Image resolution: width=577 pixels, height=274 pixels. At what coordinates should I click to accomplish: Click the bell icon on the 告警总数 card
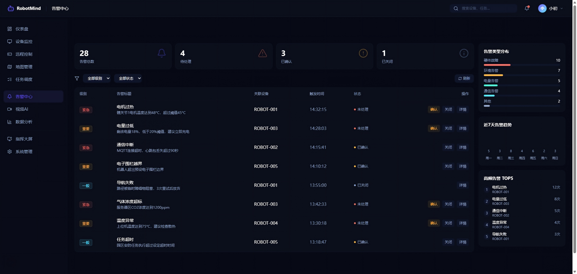tap(162, 53)
